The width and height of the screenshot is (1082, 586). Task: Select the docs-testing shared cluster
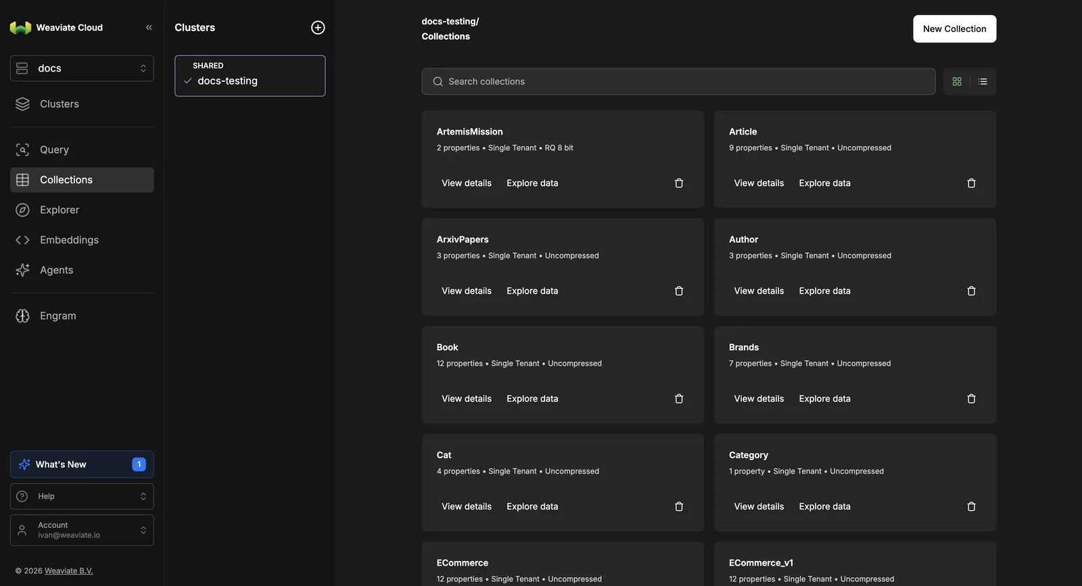click(250, 76)
